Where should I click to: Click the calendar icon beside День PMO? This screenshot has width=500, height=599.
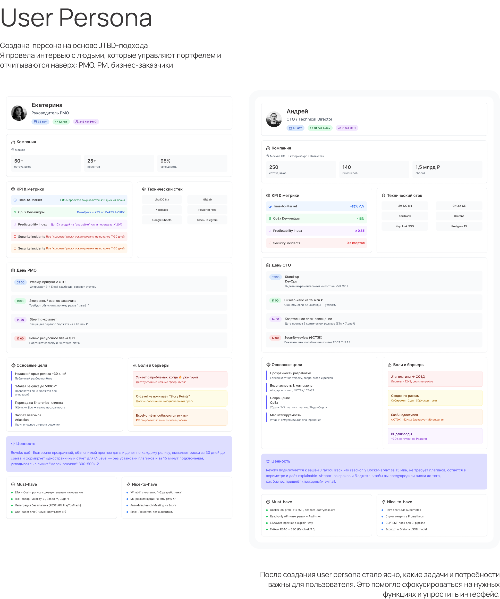13,270
